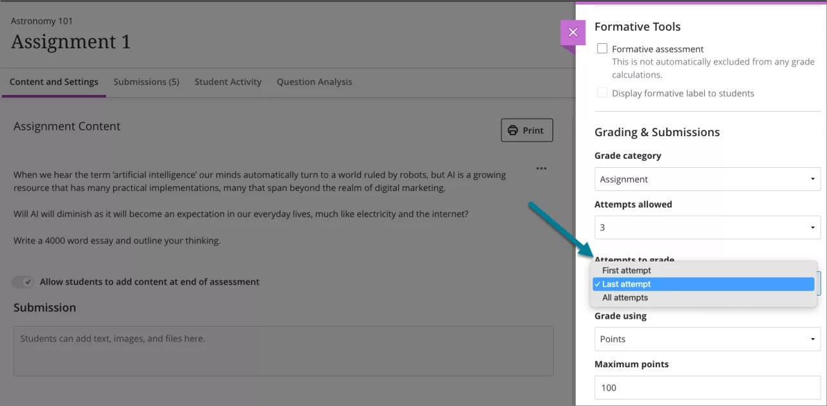This screenshot has height=406, width=827.
Task: Return to the Content and Settings tab
Action: (54, 82)
